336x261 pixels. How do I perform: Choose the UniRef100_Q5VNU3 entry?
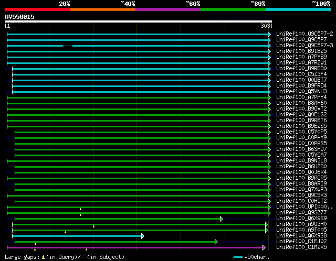301,91
